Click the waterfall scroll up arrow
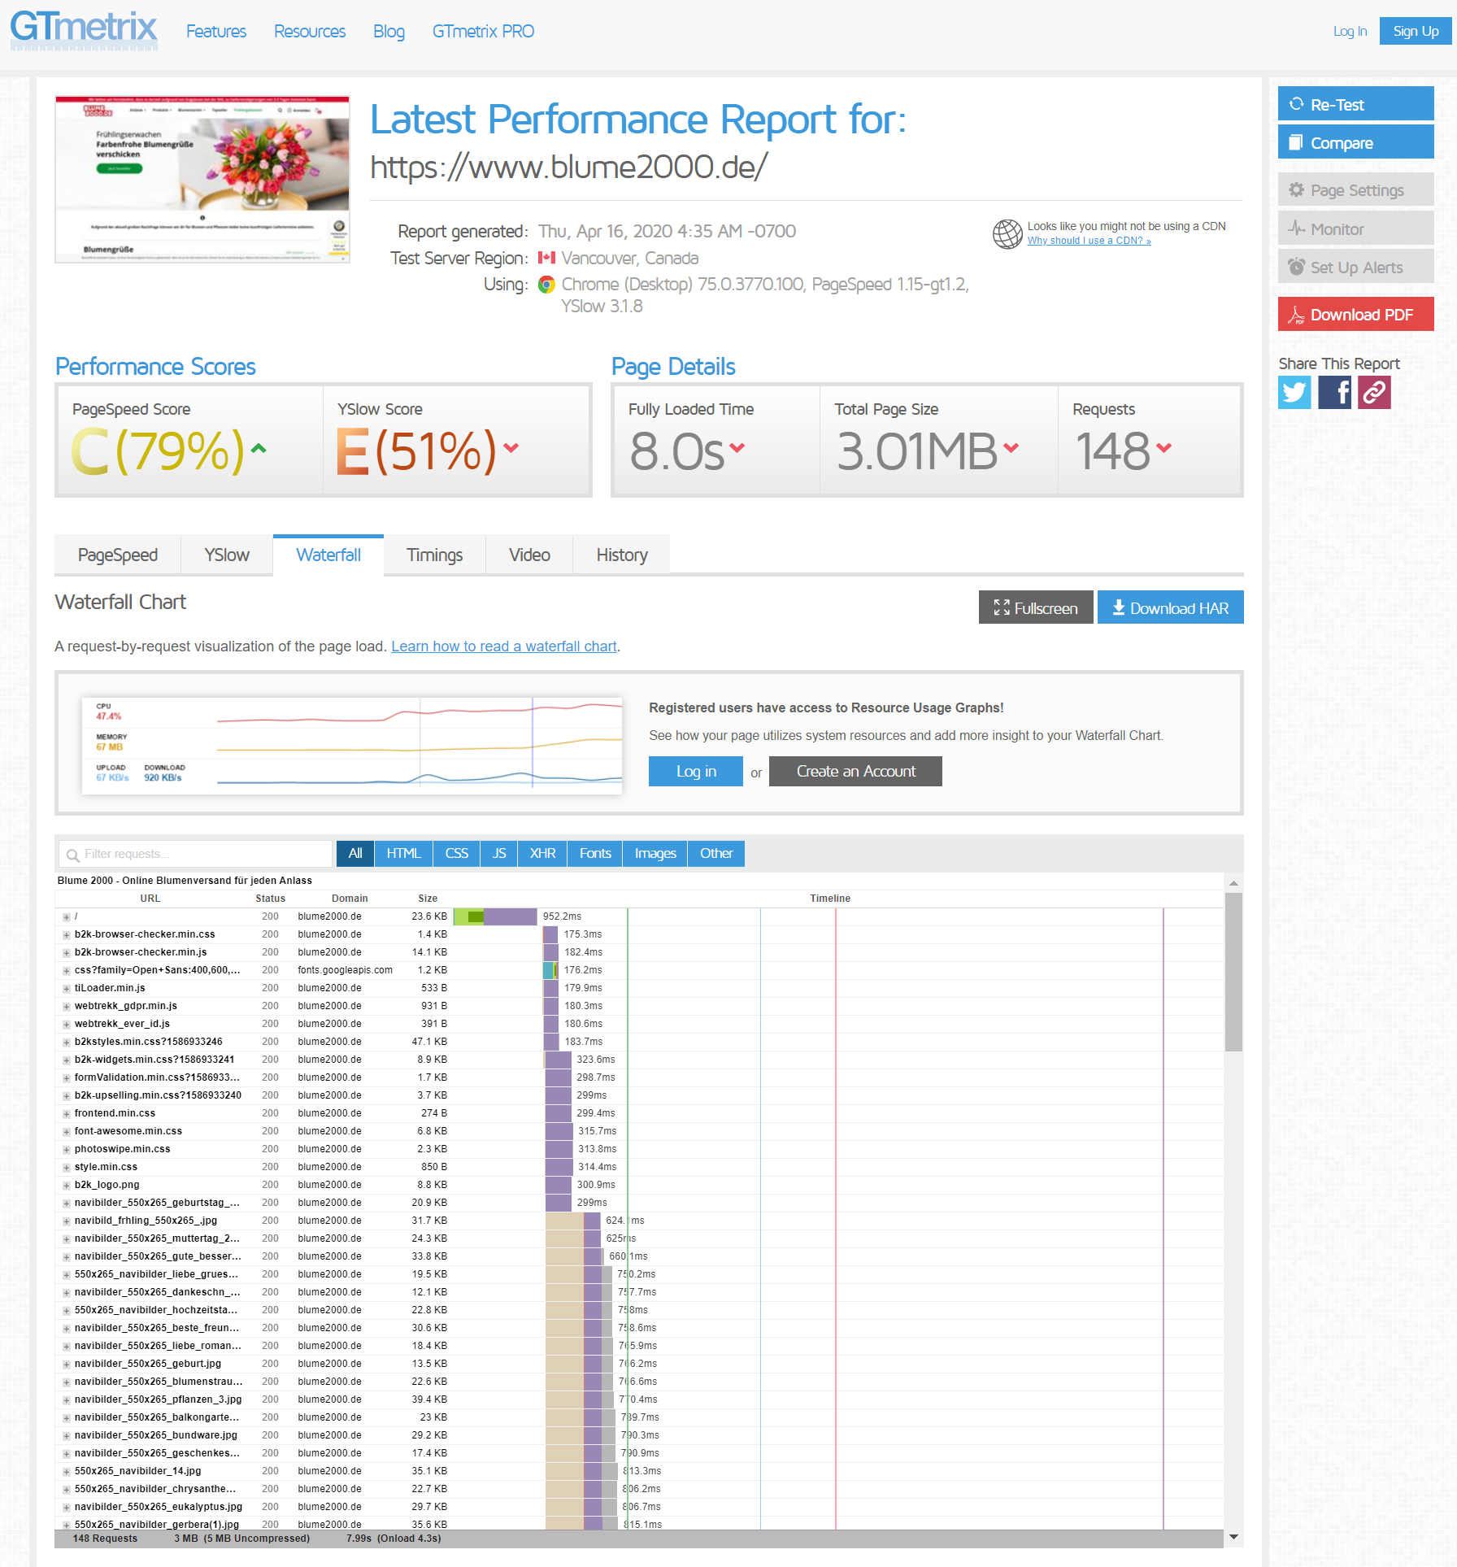 (1233, 883)
